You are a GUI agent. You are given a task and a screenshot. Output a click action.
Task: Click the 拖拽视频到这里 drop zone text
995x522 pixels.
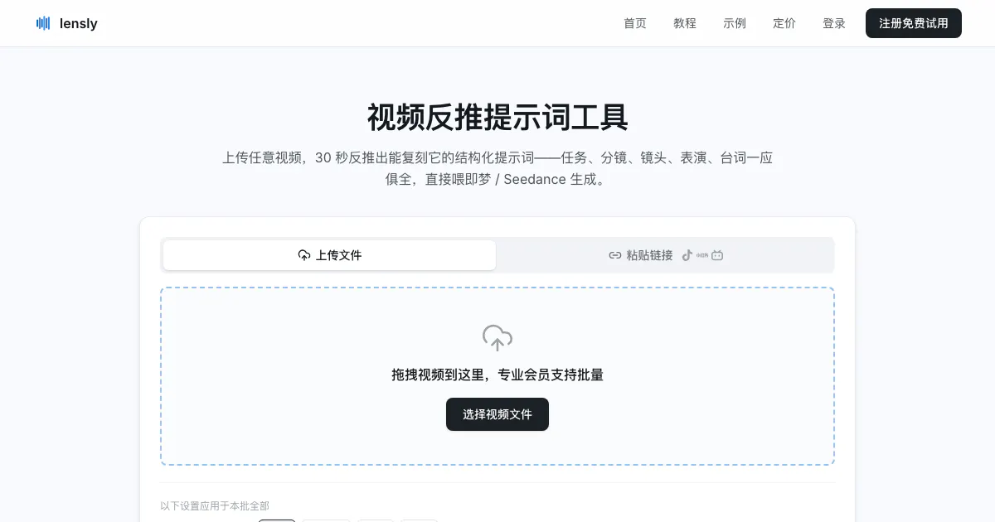pyautogui.click(x=498, y=375)
